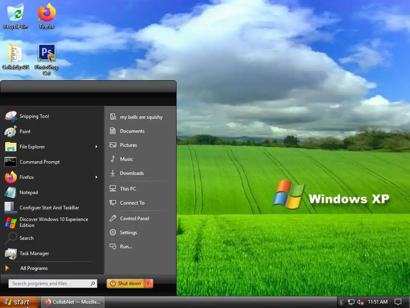Expand the File Explorer submenu arrow

coord(96,147)
